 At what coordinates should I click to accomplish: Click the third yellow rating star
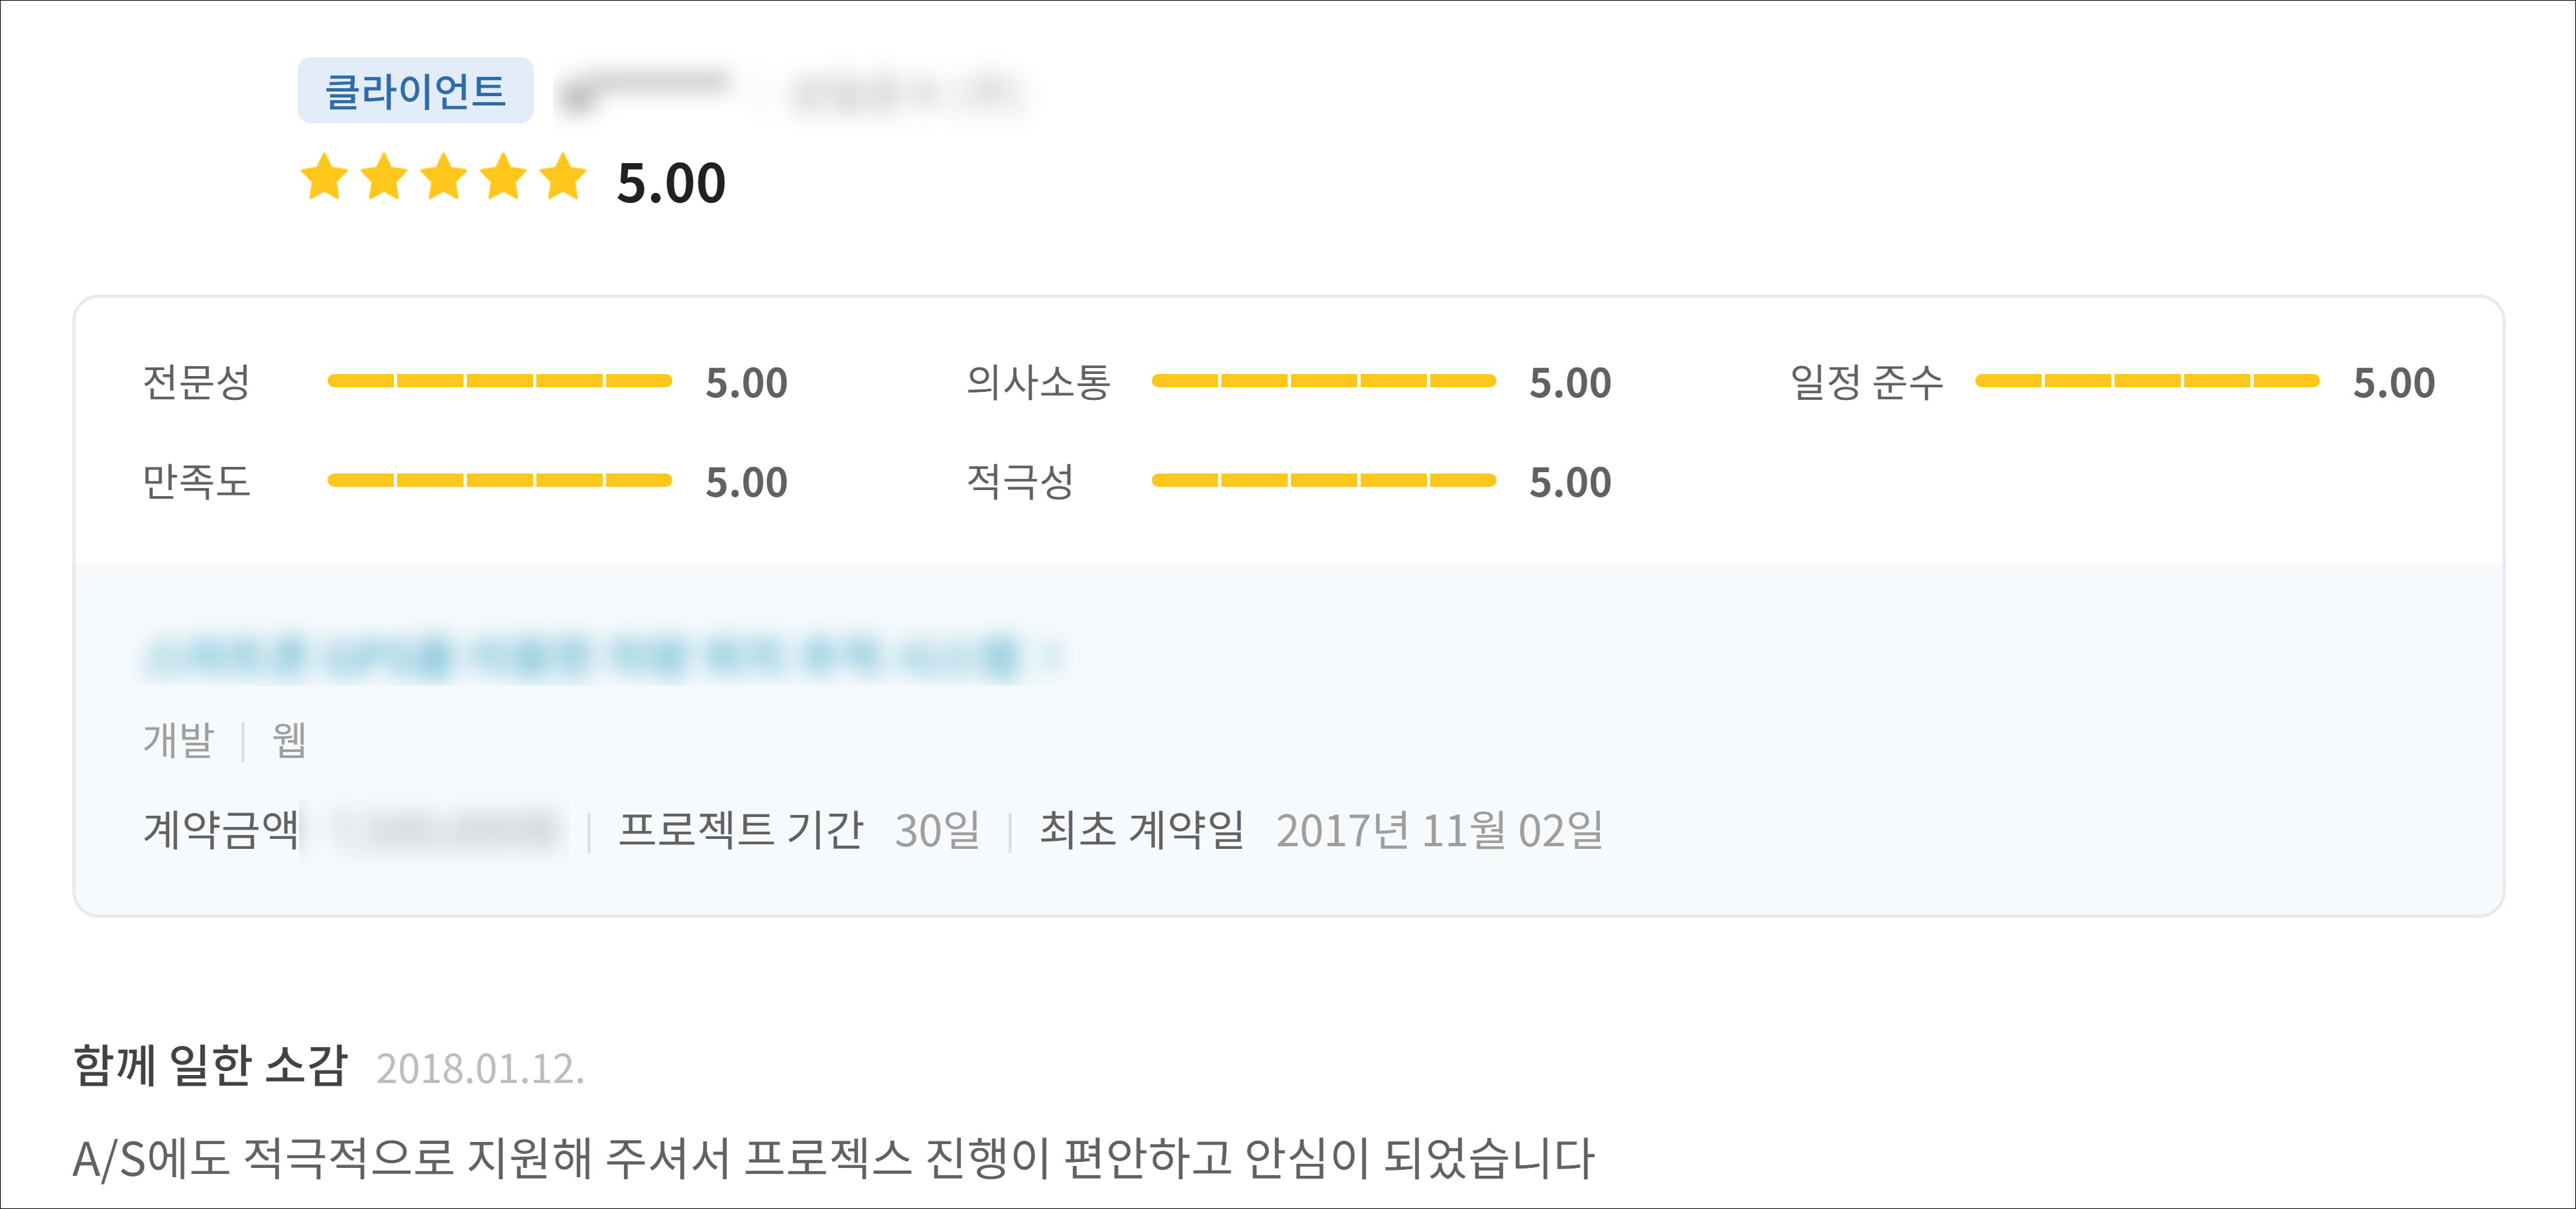point(444,178)
